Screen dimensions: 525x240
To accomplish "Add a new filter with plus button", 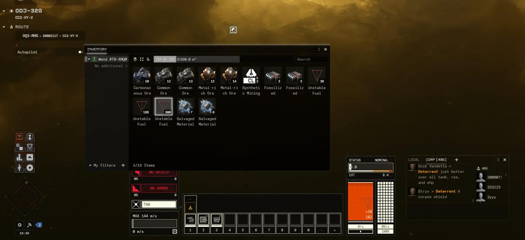I will (123, 165).
